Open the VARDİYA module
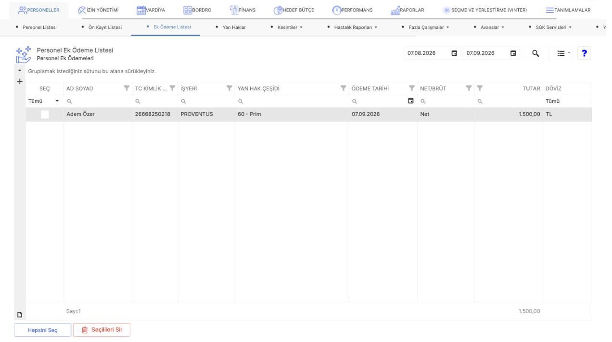Viewport: 612px width, 342px height. tap(152, 10)
